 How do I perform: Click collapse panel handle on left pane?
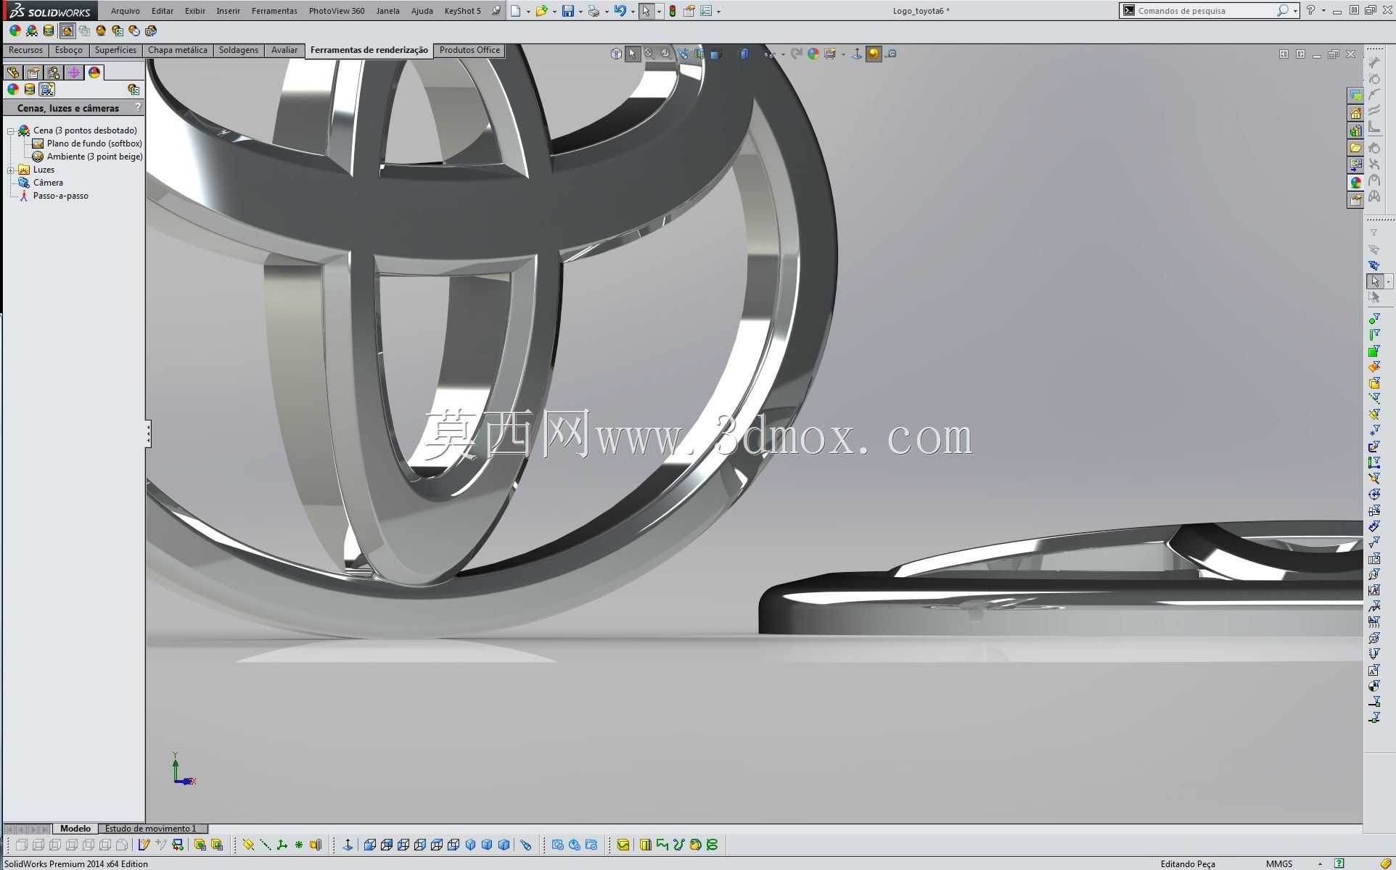(x=148, y=434)
